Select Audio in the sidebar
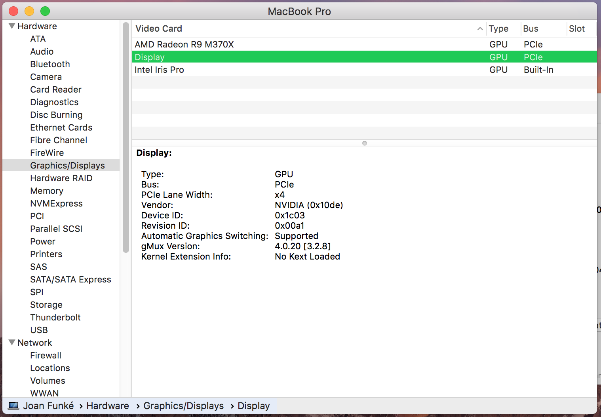The image size is (601, 417). tap(42, 51)
